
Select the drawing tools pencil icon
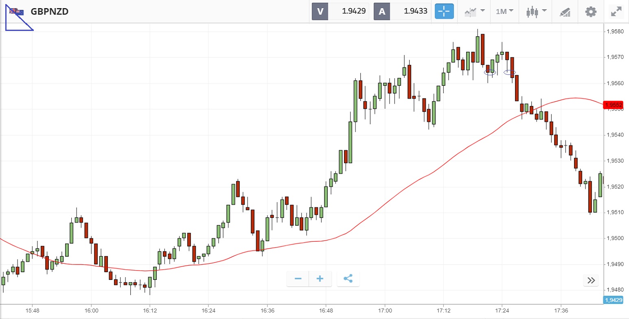click(x=565, y=12)
